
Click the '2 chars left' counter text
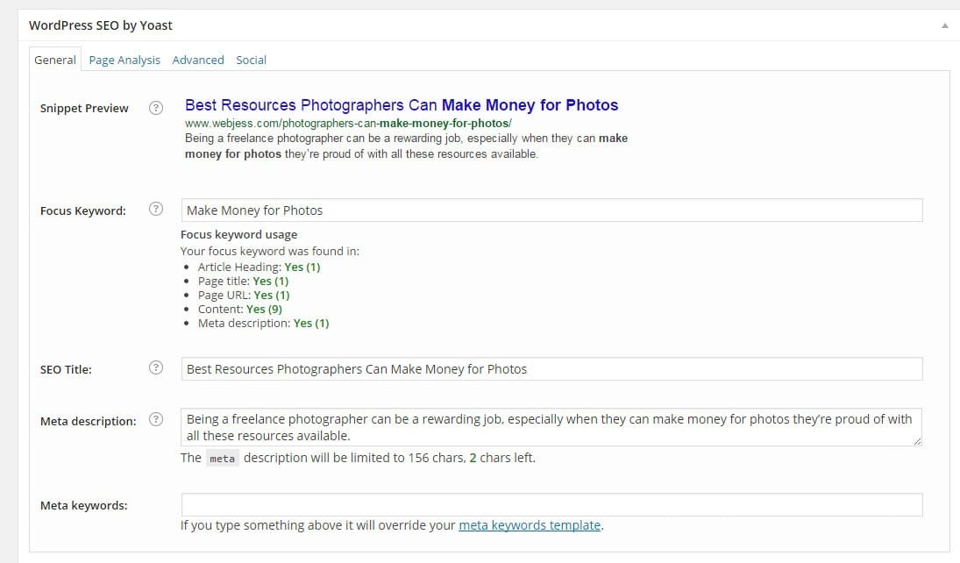(502, 458)
